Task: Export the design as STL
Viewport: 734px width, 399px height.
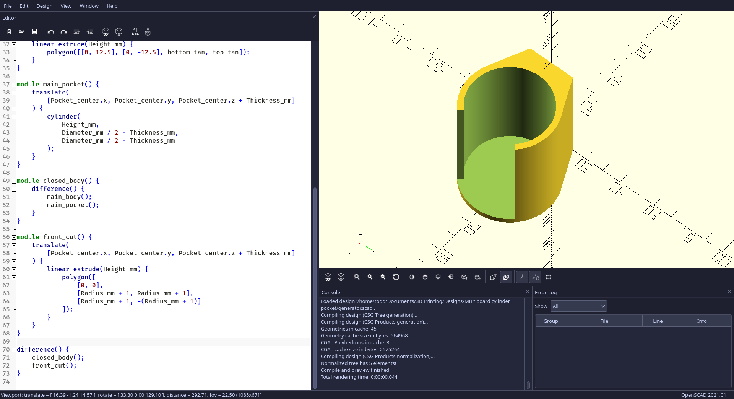Action: tap(135, 32)
